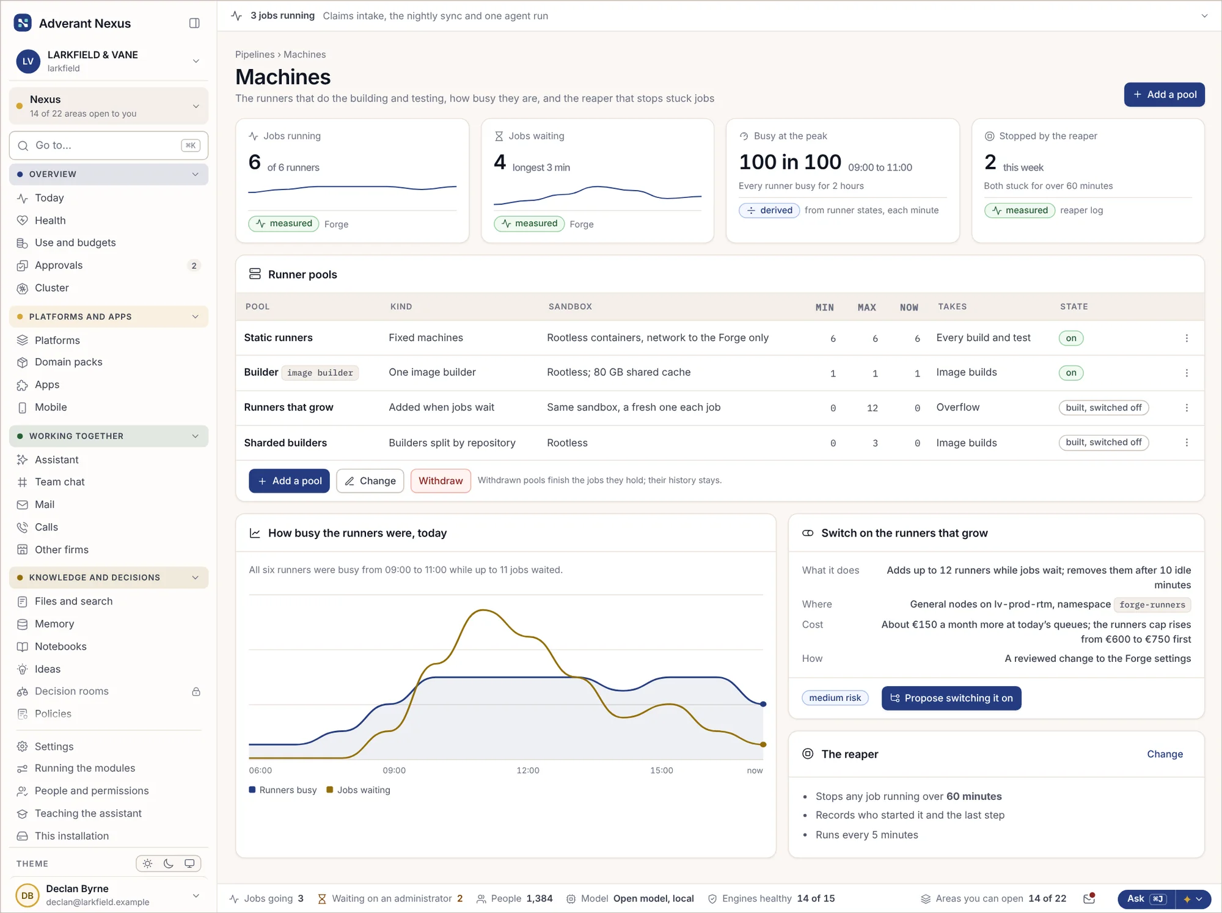The width and height of the screenshot is (1222, 913).
Task: Click Propose switching it on button
Action: point(951,698)
